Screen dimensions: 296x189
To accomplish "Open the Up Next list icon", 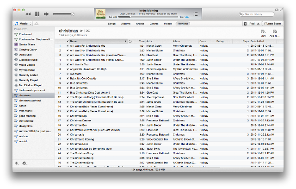I will pyautogui.click(x=196, y=14).
